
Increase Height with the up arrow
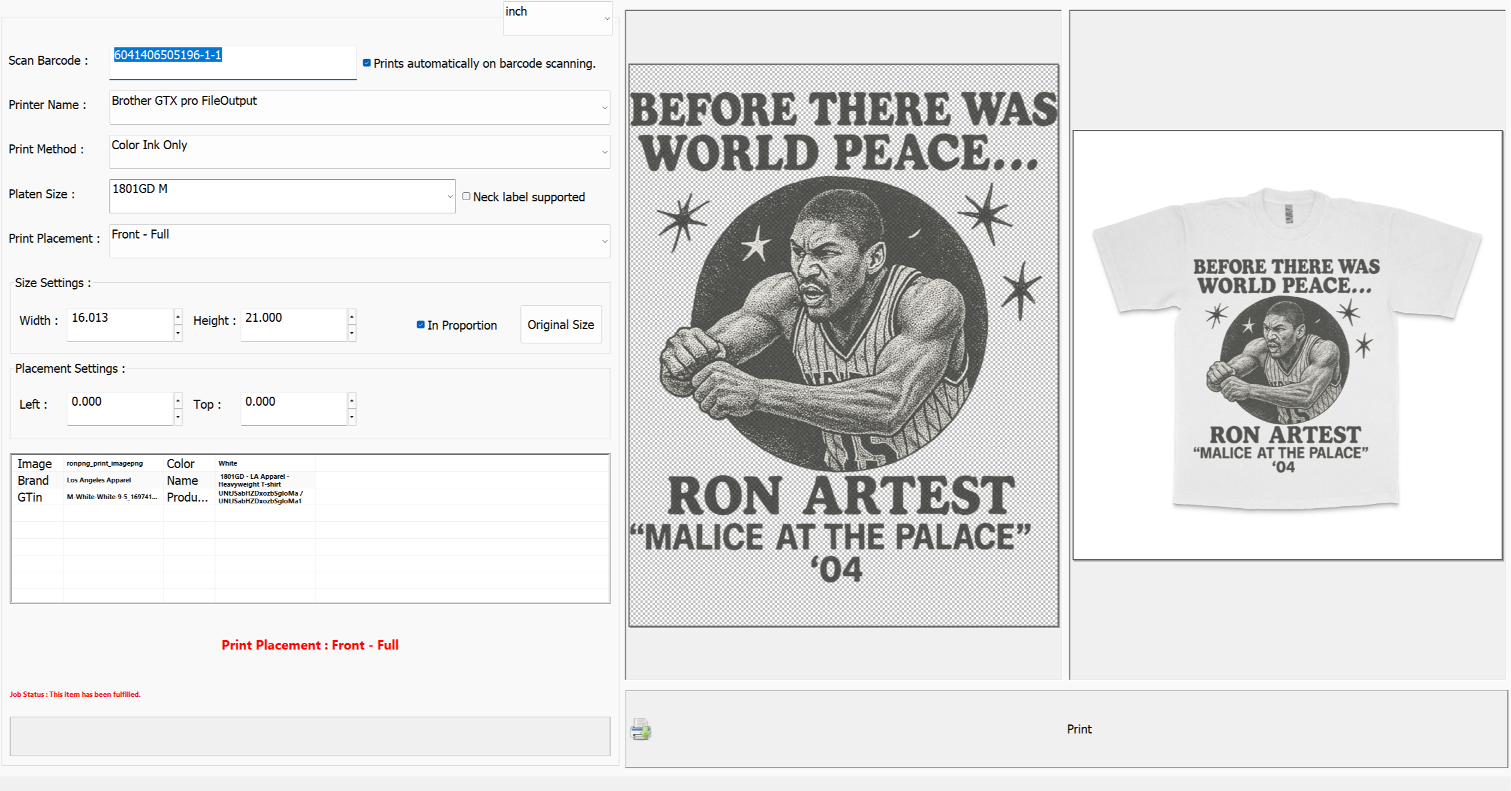coord(352,316)
